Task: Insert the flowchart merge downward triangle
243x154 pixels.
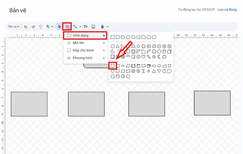Action: (159, 71)
